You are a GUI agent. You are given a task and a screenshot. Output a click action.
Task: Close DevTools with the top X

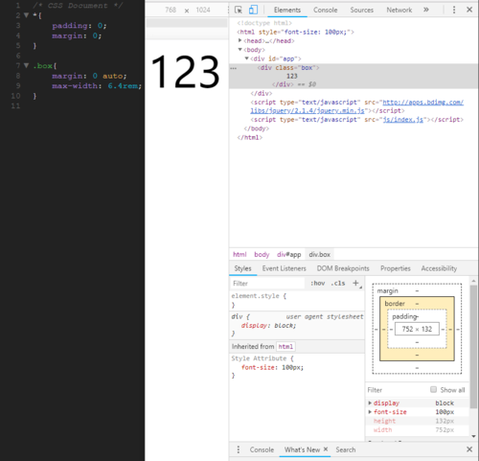click(469, 10)
